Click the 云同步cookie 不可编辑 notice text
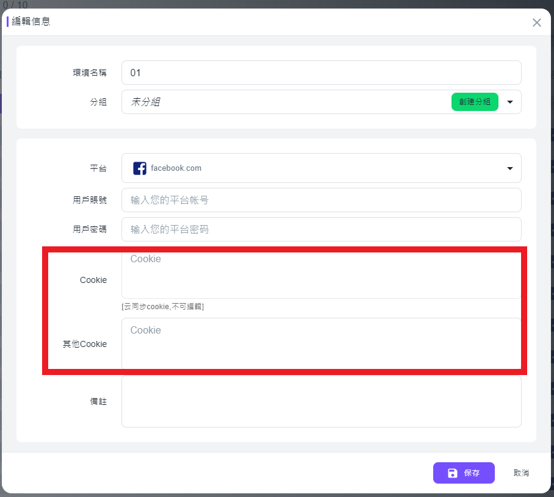 click(164, 307)
